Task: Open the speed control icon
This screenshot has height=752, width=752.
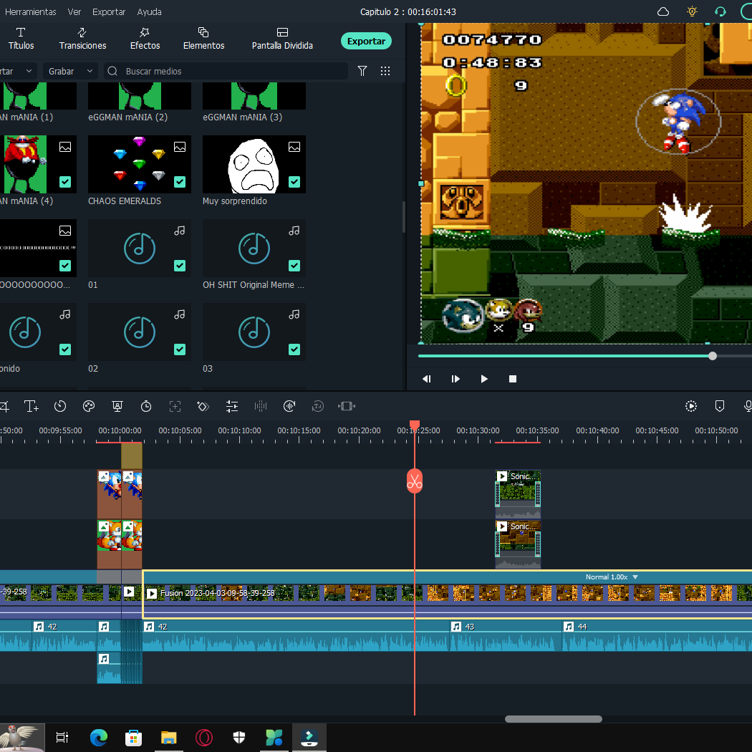Action: click(60, 406)
